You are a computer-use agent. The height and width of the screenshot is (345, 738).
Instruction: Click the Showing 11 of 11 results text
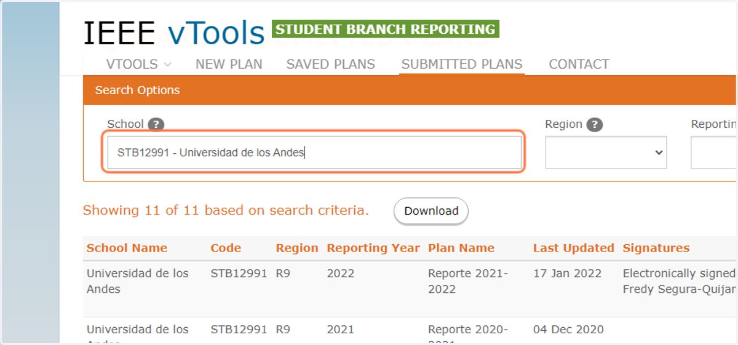point(226,210)
